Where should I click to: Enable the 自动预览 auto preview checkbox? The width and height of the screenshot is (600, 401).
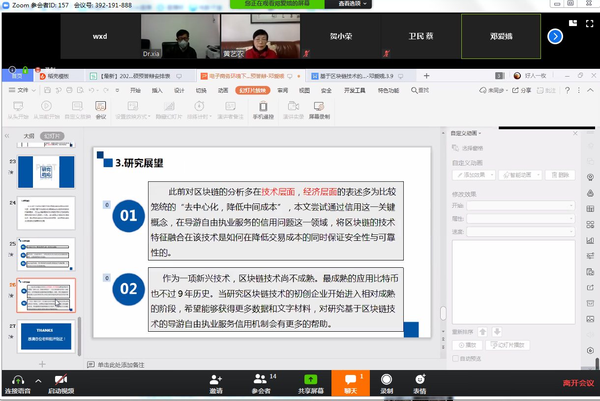pyautogui.click(x=455, y=359)
